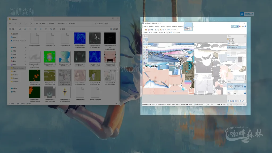This screenshot has width=272, height=153.
Task: Open paint.net Settings gear
Action: tap(243, 26)
